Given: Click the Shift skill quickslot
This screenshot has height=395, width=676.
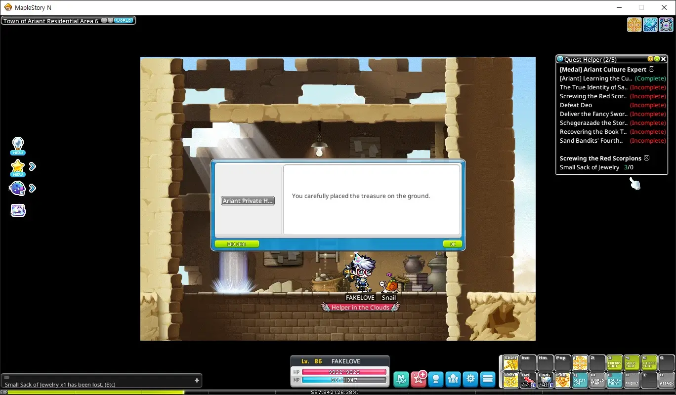Looking at the screenshot, I should (x=511, y=363).
